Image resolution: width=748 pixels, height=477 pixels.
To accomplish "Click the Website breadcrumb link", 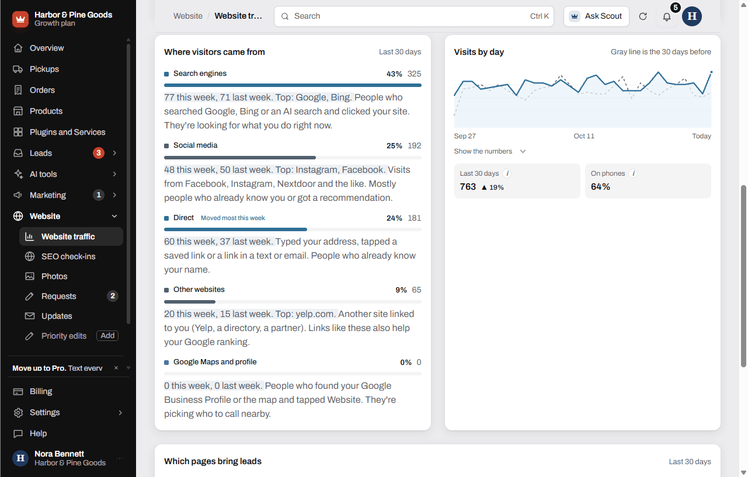I will (x=188, y=16).
